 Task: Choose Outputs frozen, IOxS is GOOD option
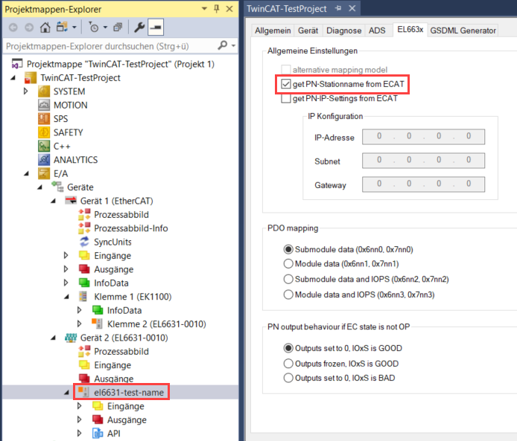(x=289, y=364)
